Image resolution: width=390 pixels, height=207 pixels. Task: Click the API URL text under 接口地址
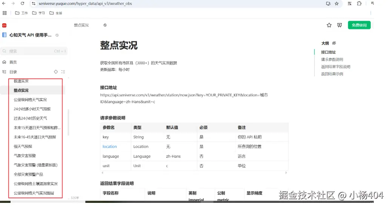184,98
